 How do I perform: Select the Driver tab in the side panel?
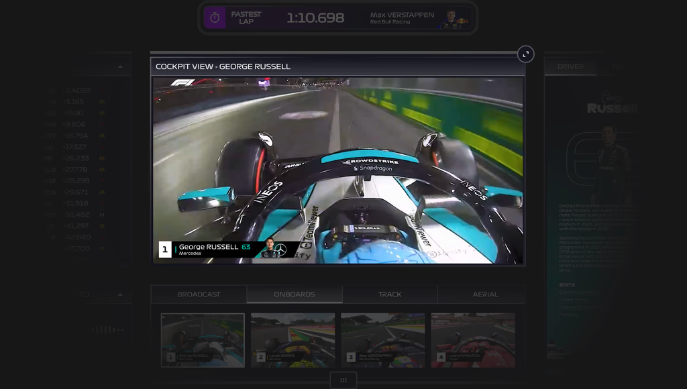[x=570, y=66]
